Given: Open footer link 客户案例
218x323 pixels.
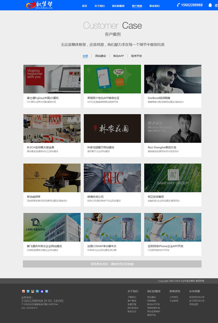Looking at the screenshot, I should pos(132,301).
